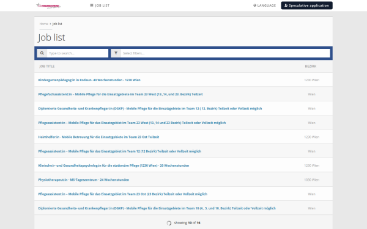Open the Language menu
The height and width of the screenshot is (229, 367).
click(264, 5)
